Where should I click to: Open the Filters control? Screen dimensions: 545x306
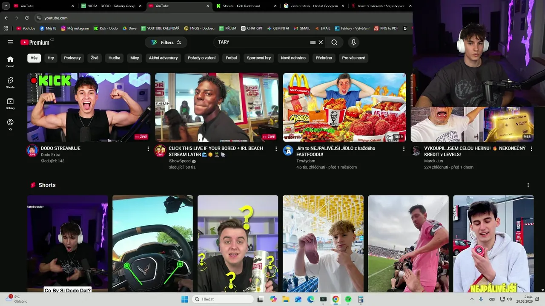pyautogui.click(x=166, y=42)
